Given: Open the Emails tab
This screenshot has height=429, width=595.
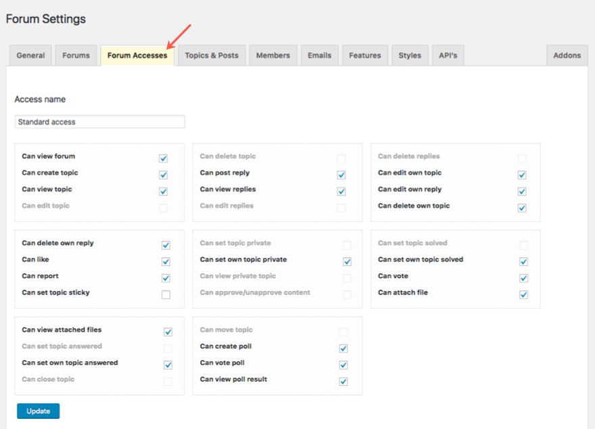Looking at the screenshot, I should click(319, 55).
